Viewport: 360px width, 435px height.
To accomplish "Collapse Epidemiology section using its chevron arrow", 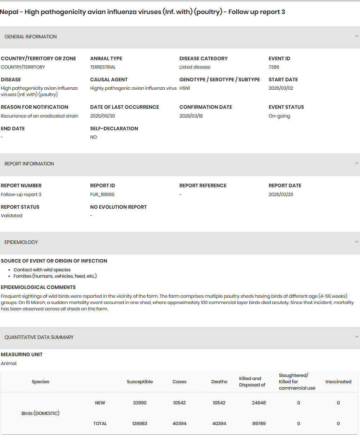I will click(356, 242).
